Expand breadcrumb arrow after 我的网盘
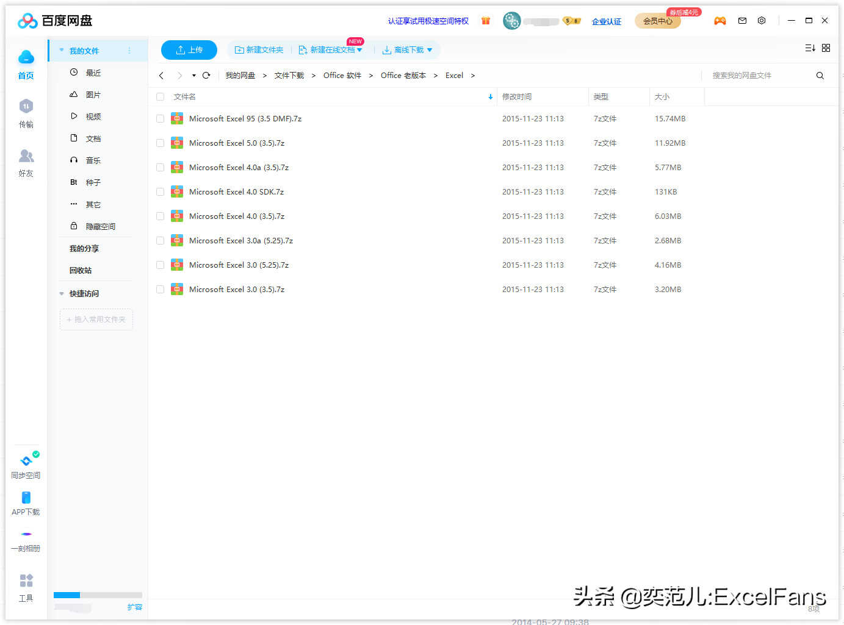The width and height of the screenshot is (844, 625). [265, 76]
